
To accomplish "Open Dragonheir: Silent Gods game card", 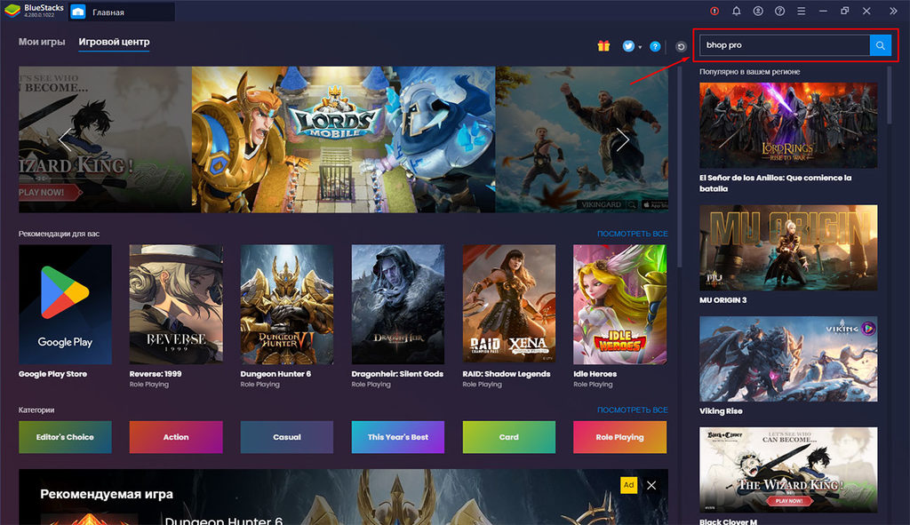I will pos(397,305).
